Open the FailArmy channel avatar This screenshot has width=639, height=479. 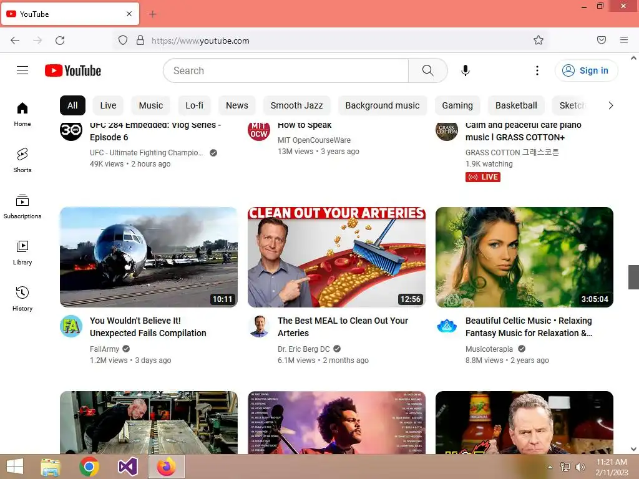point(71,326)
